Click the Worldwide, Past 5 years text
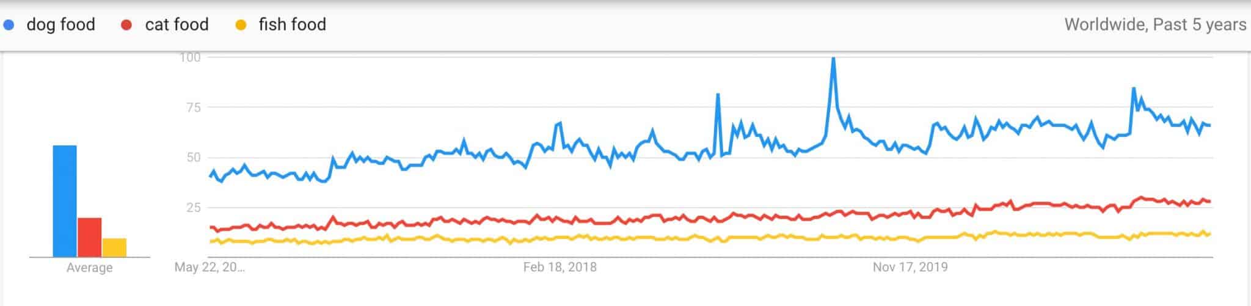 [x=1155, y=24]
